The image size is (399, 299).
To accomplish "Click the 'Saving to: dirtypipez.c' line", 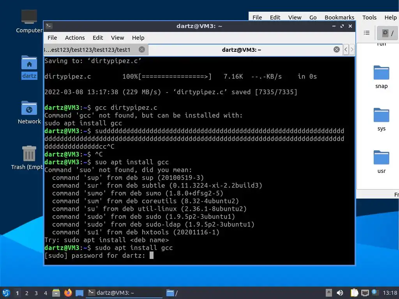I will click(x=93, y=61).
